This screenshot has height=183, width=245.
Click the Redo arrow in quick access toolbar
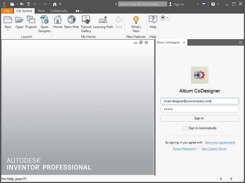(x=45, y=4)
